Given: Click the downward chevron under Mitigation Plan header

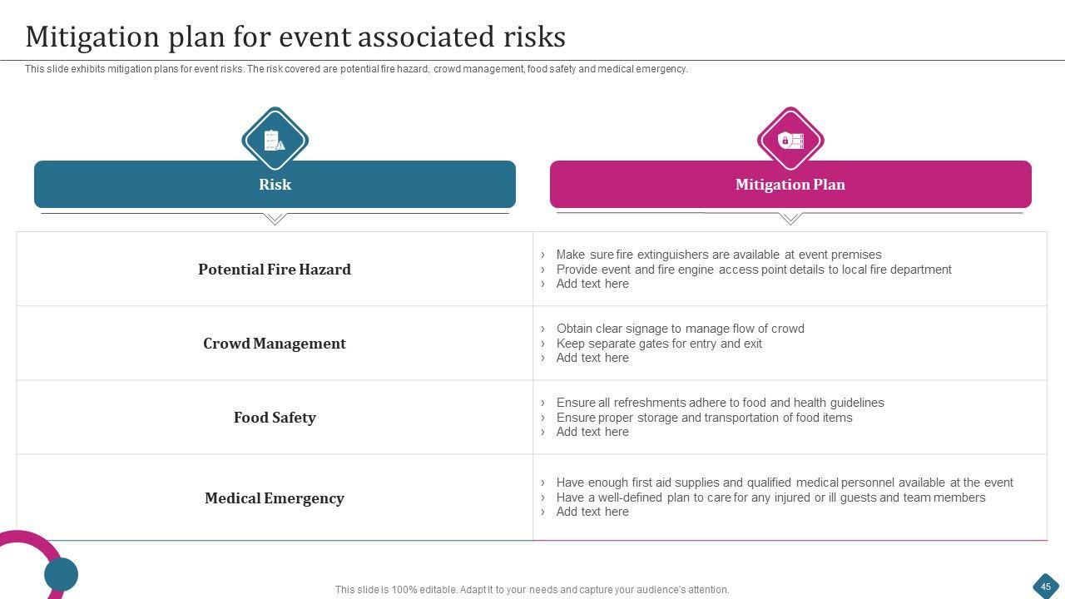Looking at the screenshot, I should 790,219.
